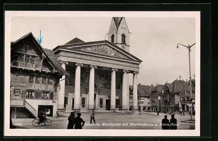Click the cyclist riding across the square

42,119
